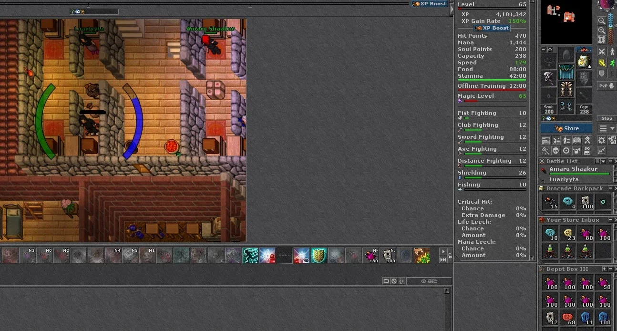617x331 pixels.
Task: Click the blue armor equipment slot
Action: pyautogui.click(x=566, y=72)
